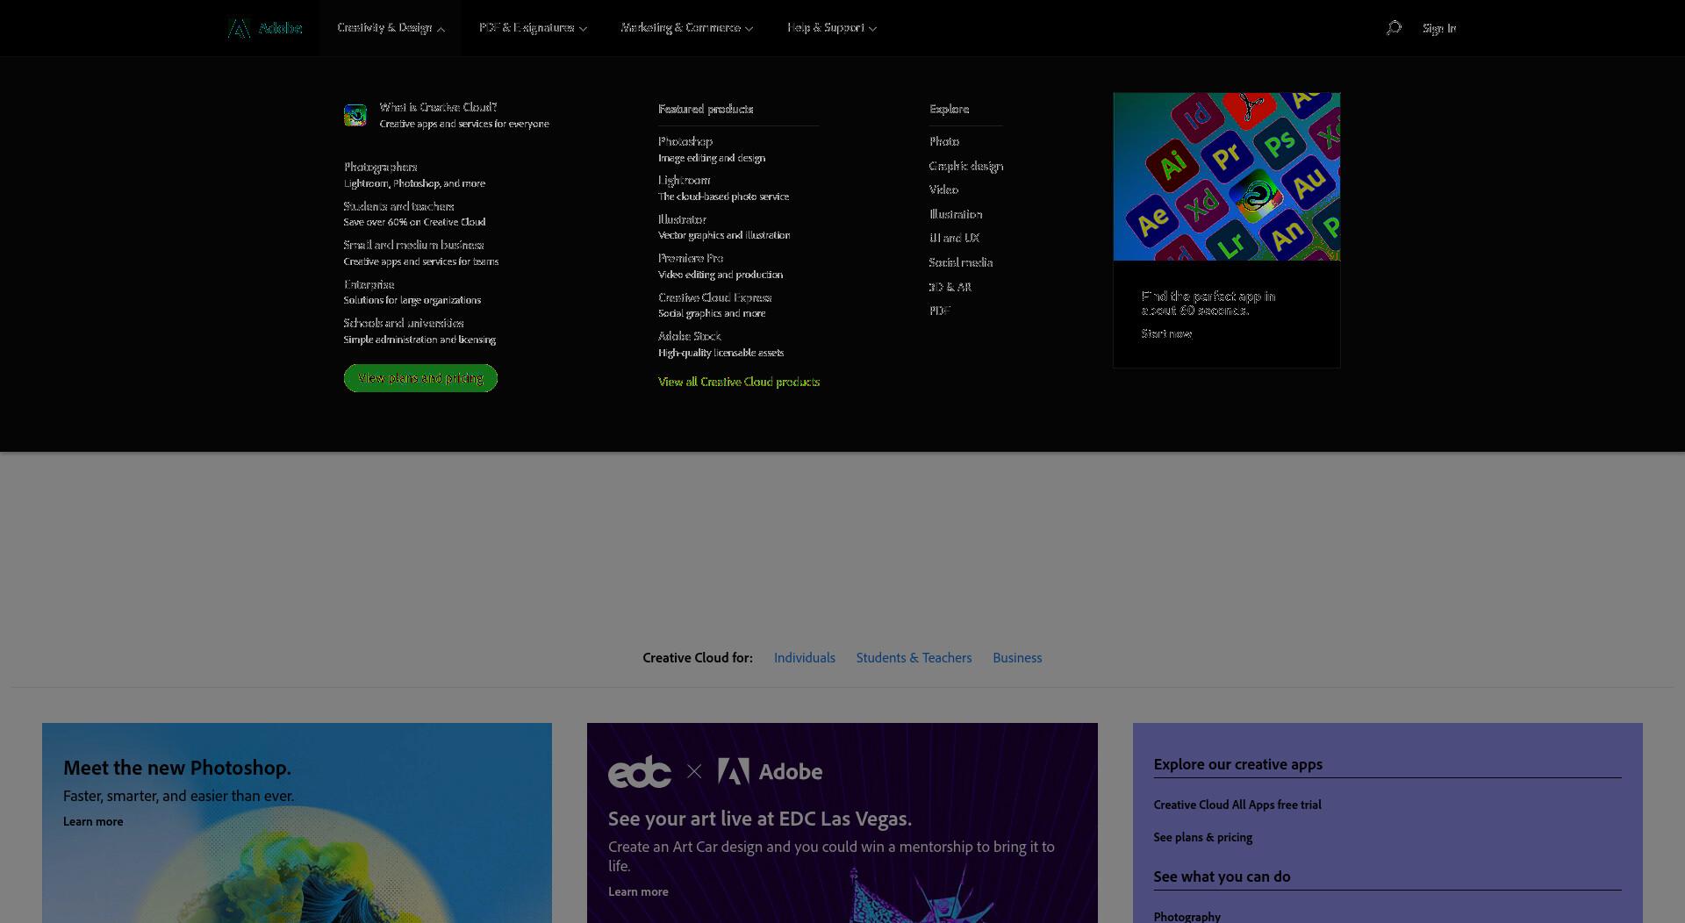Expand the Marketing & Commerce menu
The image size is (1685, 923).
[687, 28]
